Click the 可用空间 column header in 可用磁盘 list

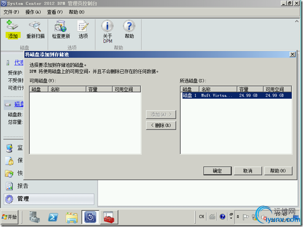point(126,89)
